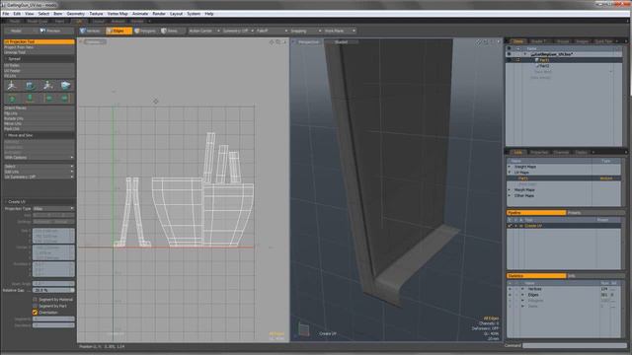Screen dimensions: 632x355
Task: Switch to the Channels tab
Action: [561, 152]
